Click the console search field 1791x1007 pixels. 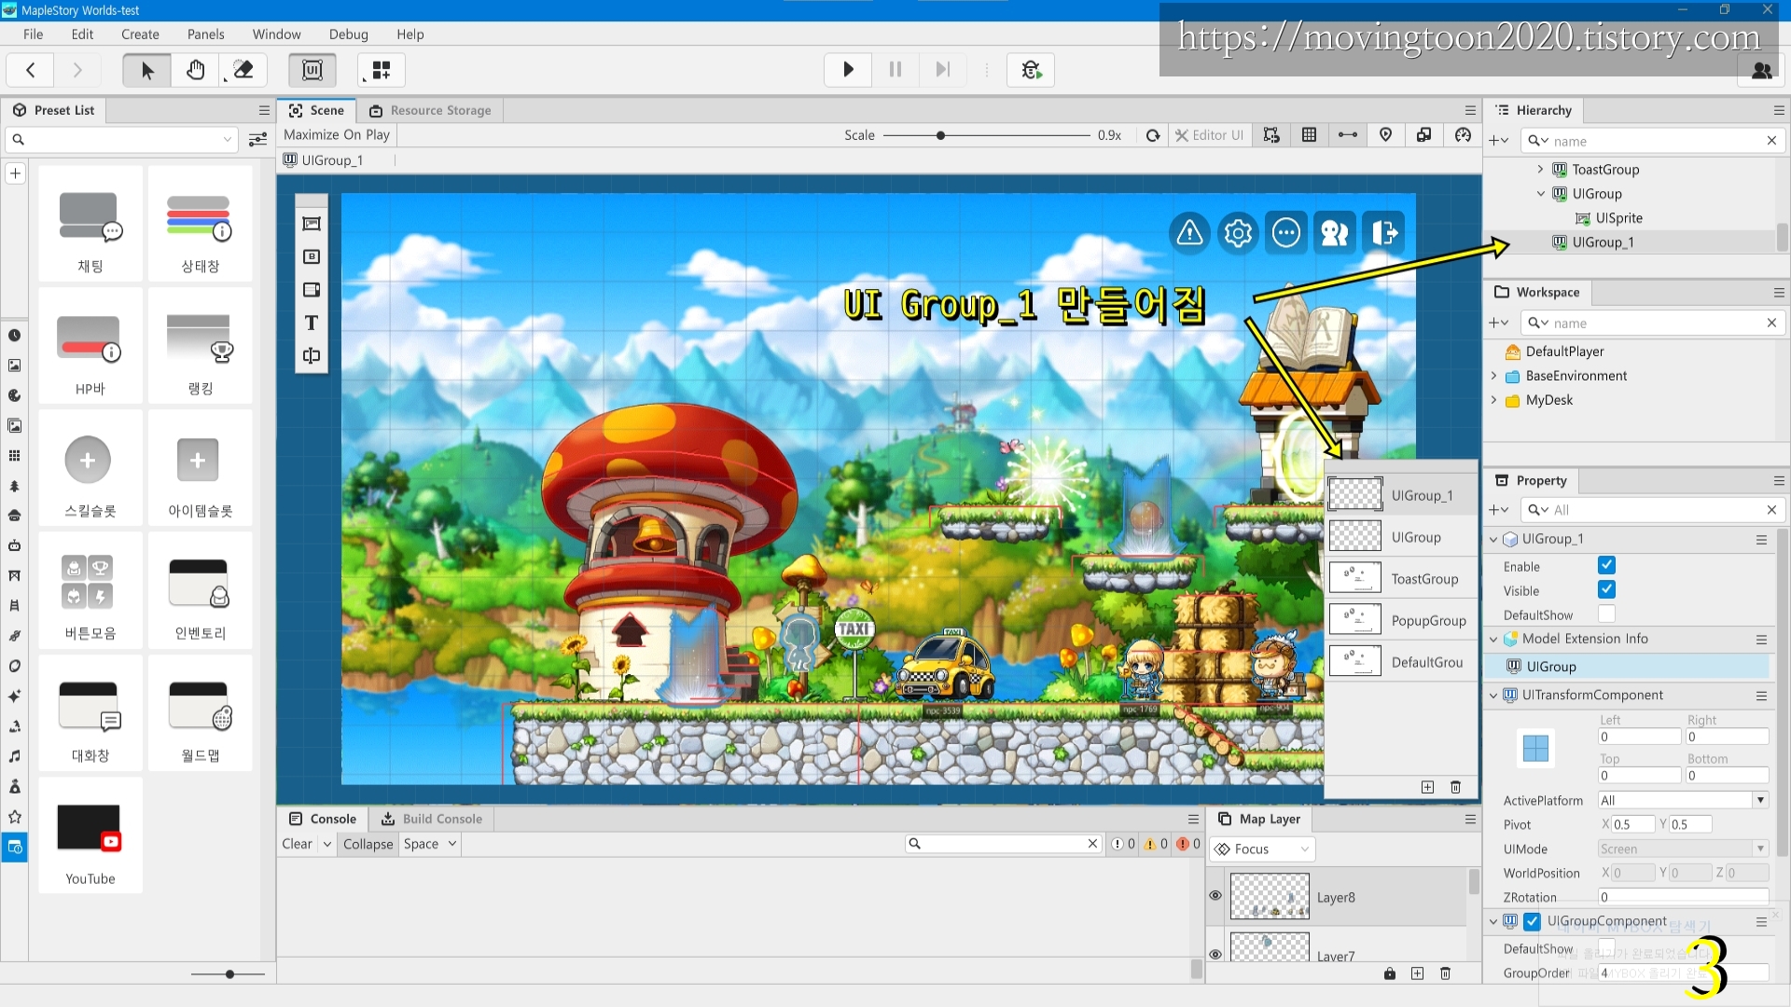pos(1004,844)
